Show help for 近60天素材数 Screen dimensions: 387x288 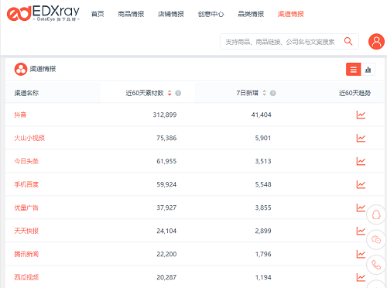pyautogui.click(x=178, y=93)
